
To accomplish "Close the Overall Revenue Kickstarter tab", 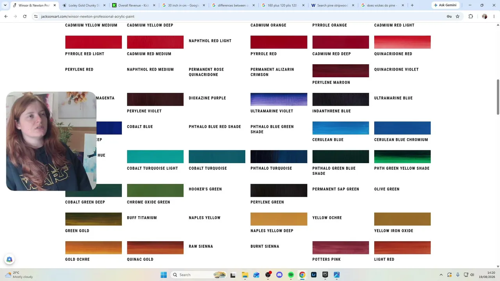I will 154,5.
